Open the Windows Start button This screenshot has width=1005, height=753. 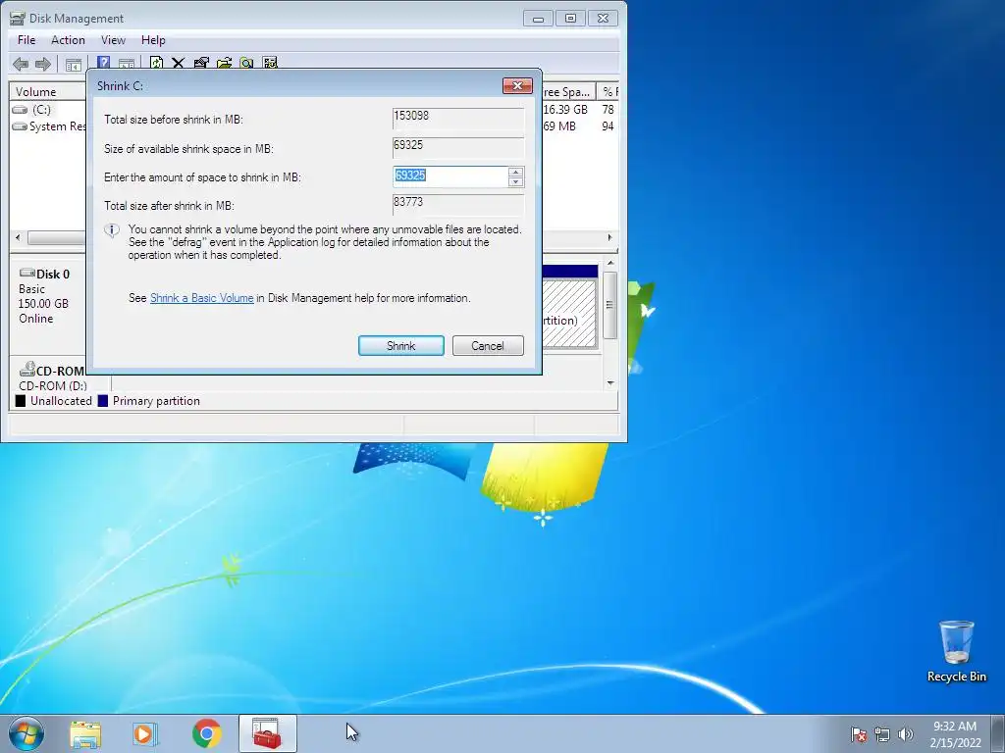[26, 733]
